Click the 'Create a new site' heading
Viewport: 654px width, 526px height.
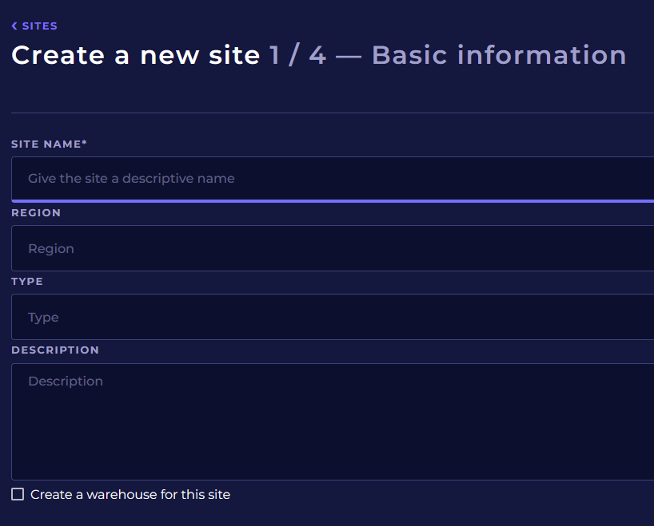(x=136, y=55)
